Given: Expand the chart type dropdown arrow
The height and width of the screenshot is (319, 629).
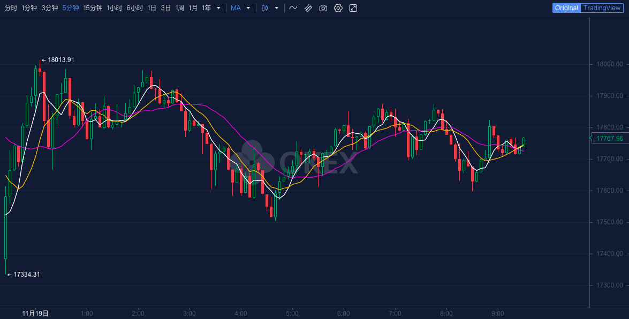Looking at the screenshot, I should (x=276, y=8).
